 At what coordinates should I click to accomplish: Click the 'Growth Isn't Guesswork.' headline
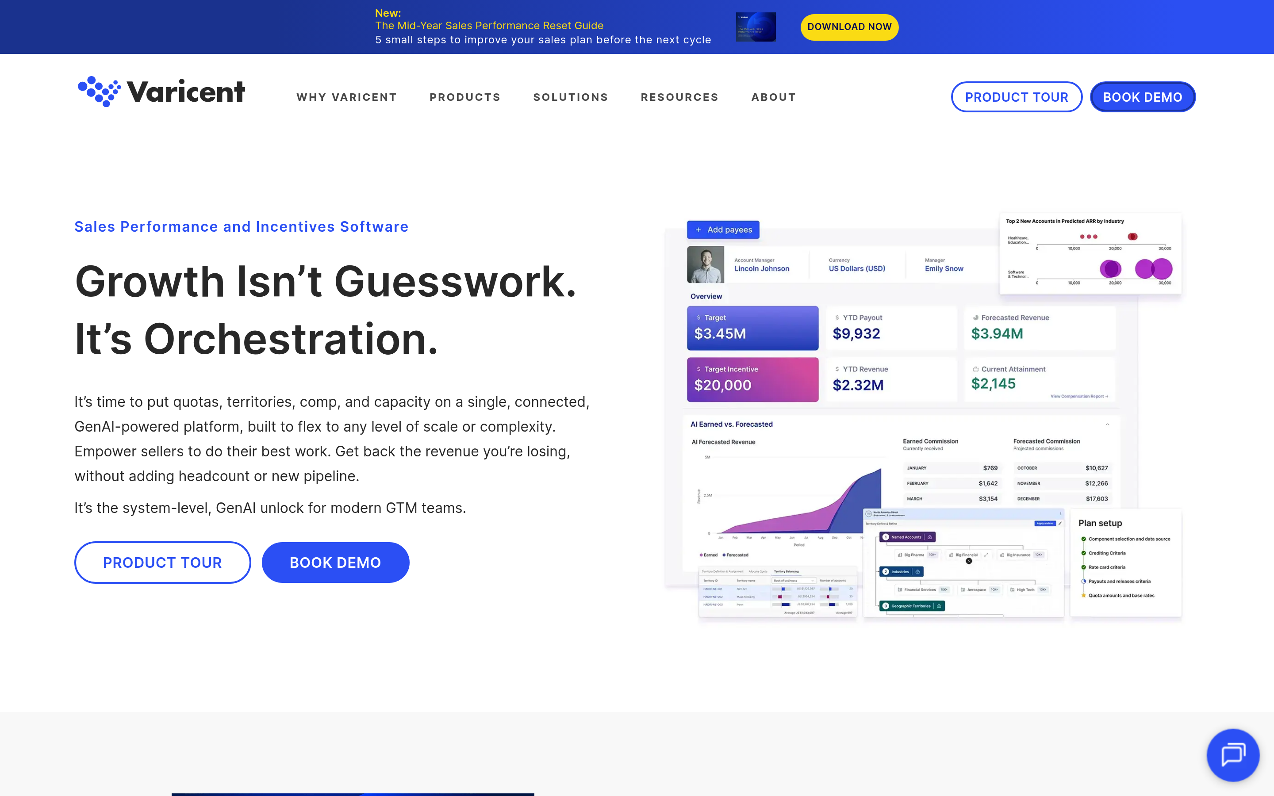click(x=325, y=282)
